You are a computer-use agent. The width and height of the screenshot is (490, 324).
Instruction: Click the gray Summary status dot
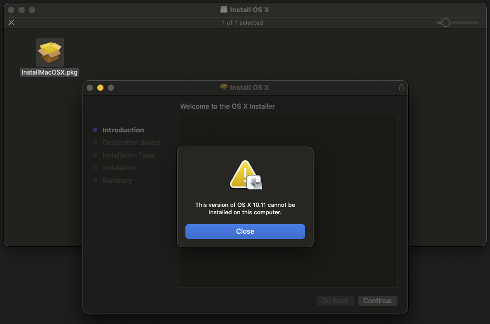[x=96, y=180]
